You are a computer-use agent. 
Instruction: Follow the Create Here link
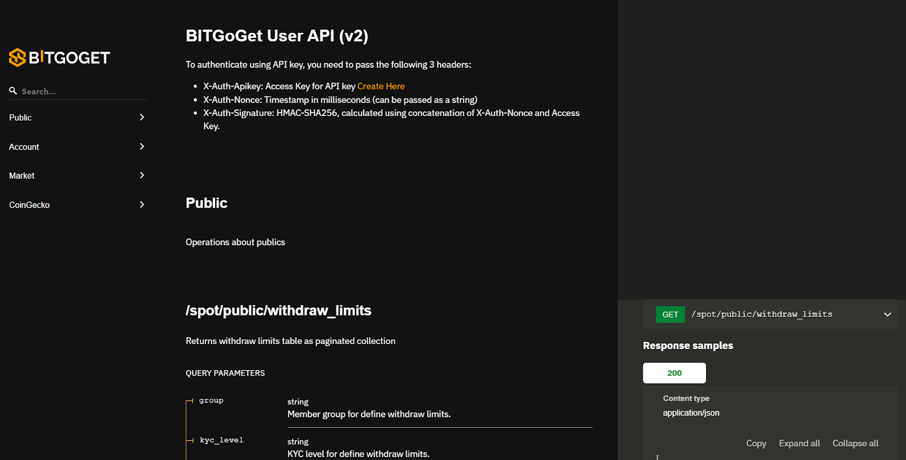tap(381, 86)
